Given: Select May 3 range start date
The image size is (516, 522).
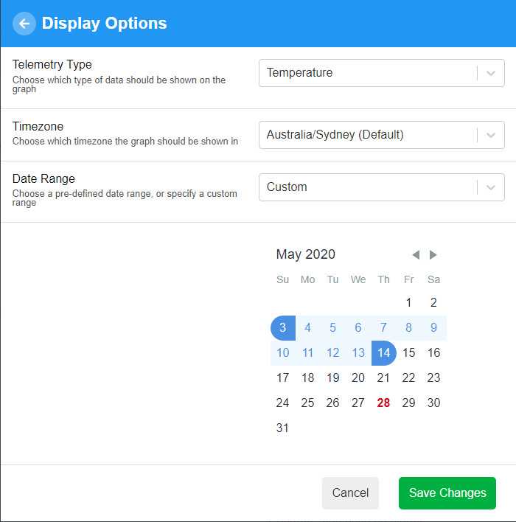Looking at the screenshot, I should point(283,328).
